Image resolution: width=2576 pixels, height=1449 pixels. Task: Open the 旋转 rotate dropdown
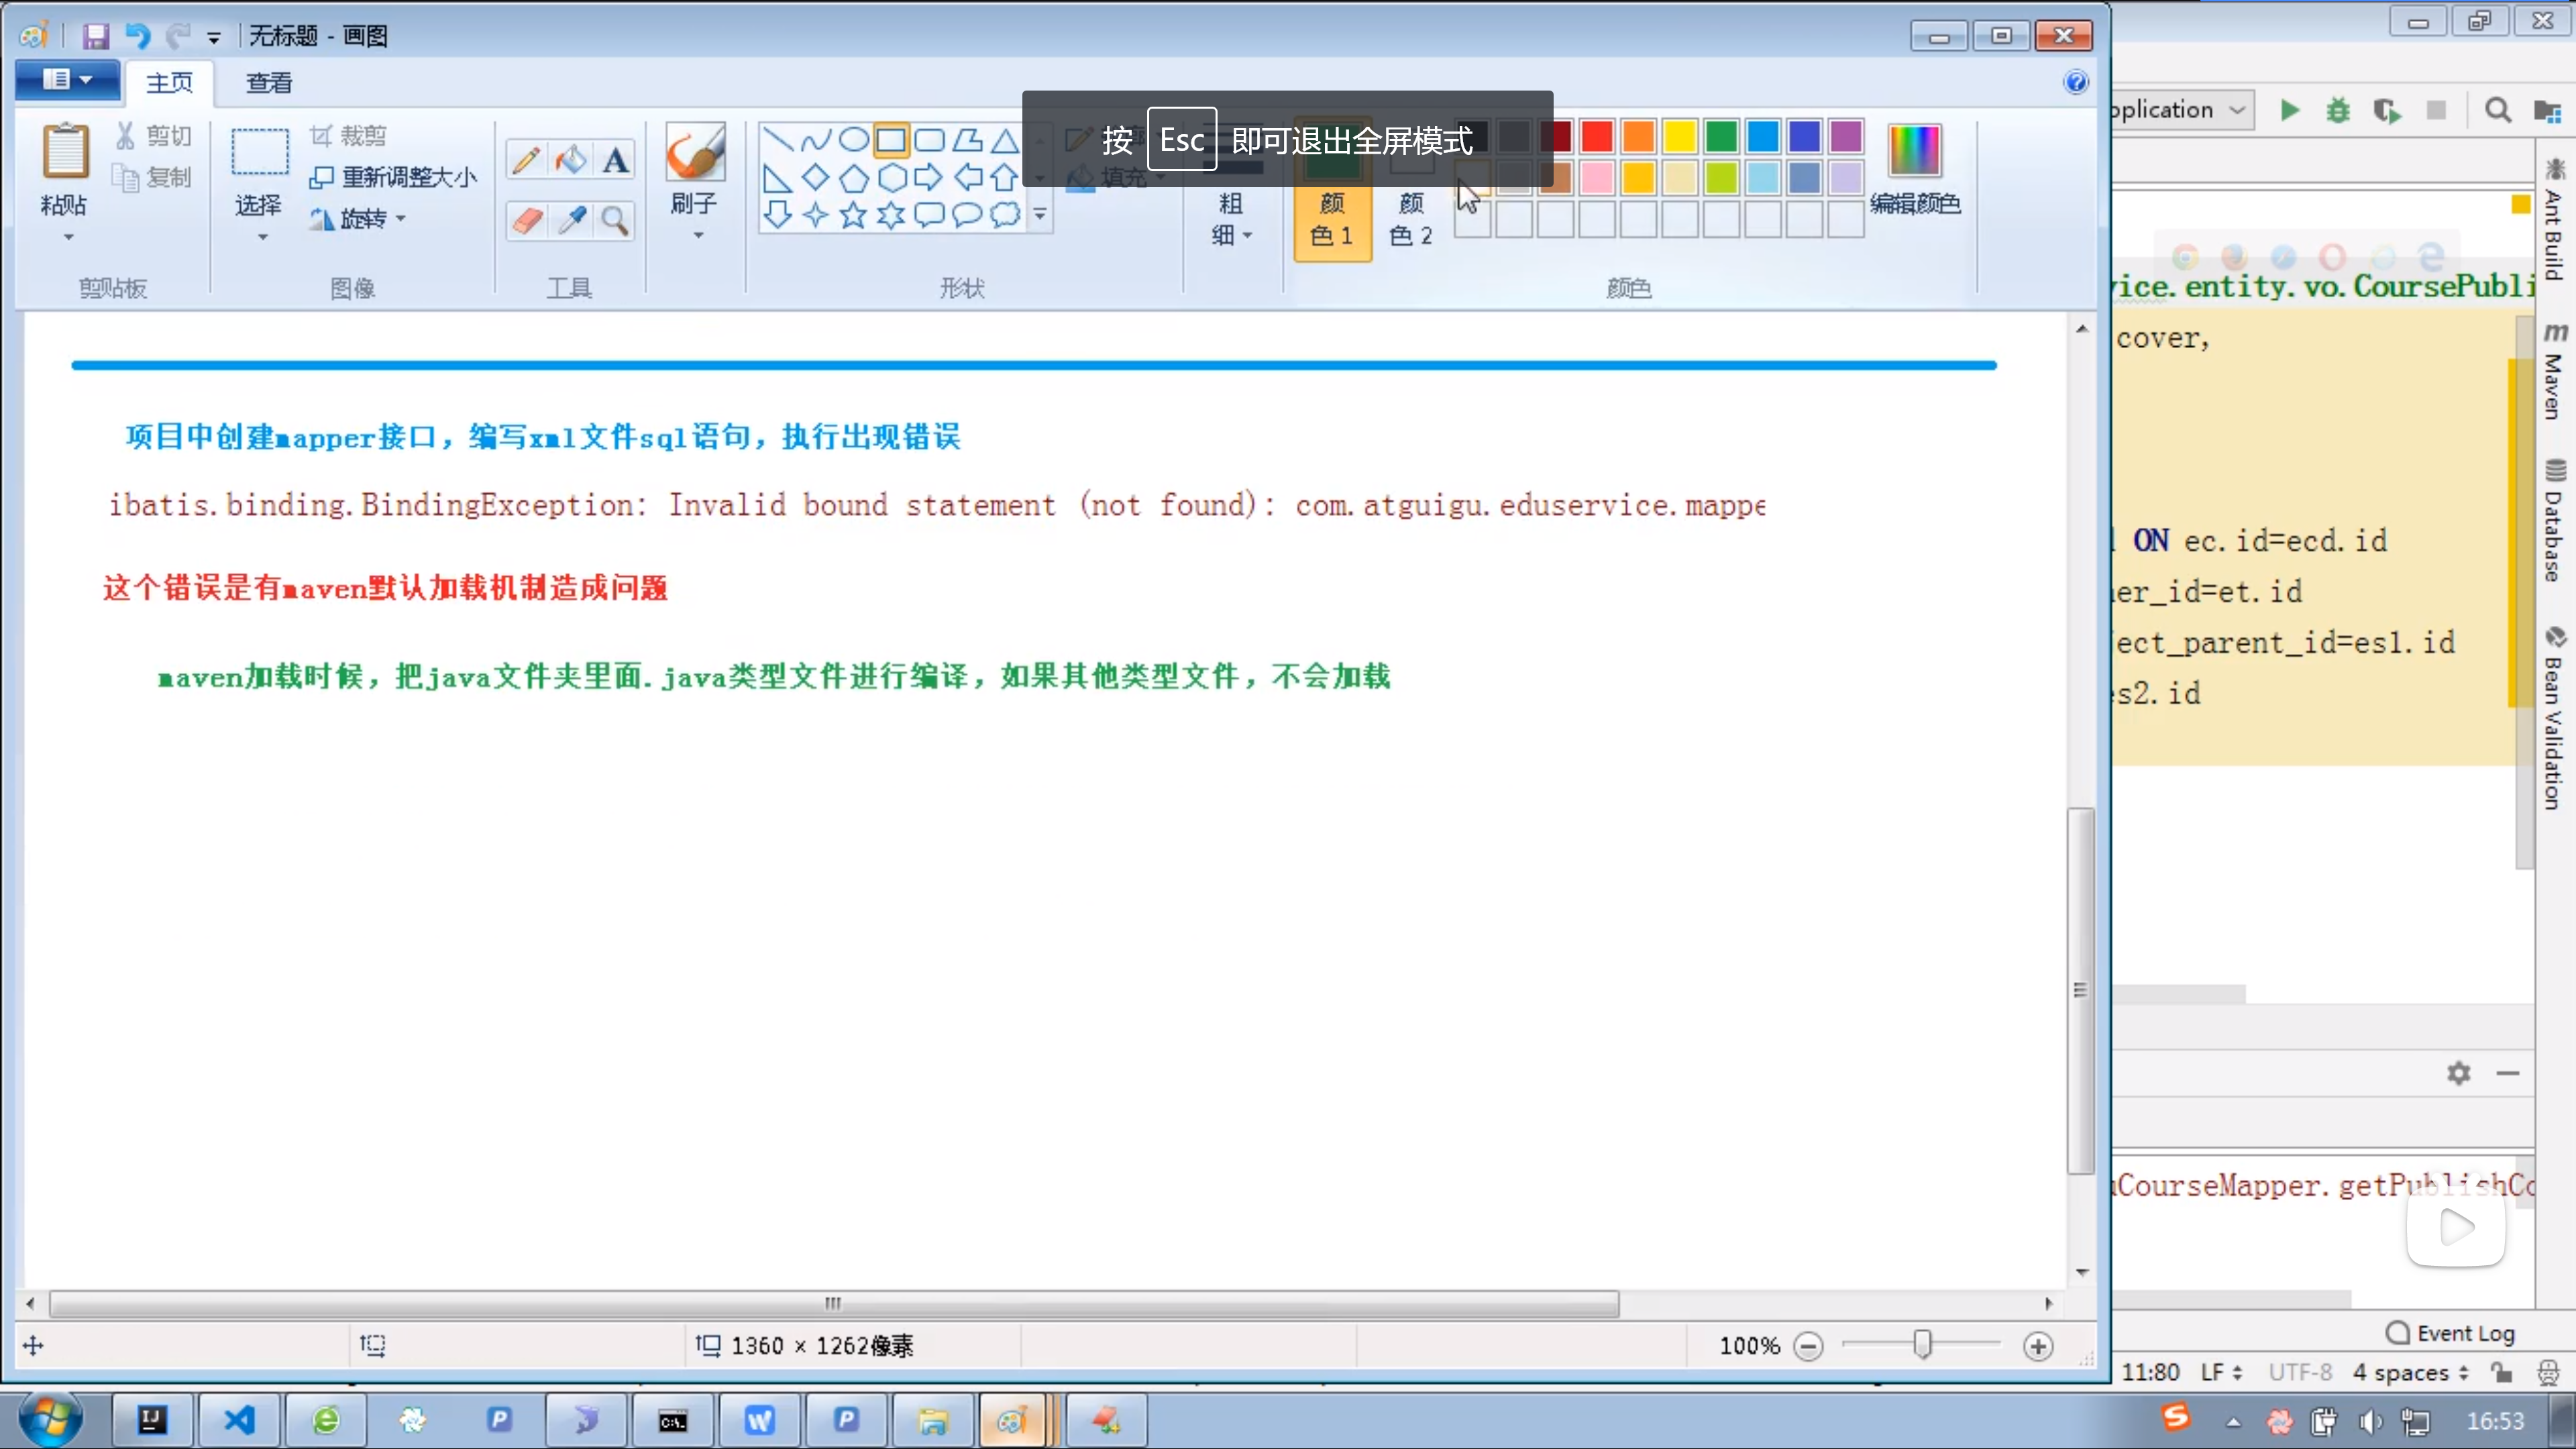click(362, 218)
